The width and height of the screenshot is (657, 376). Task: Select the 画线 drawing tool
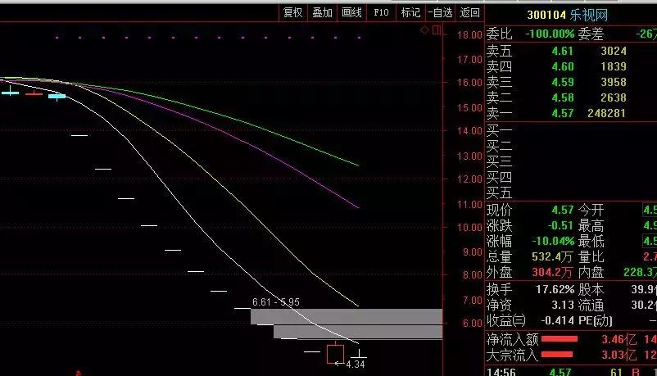pyautogui.click(x=351, y=12)
